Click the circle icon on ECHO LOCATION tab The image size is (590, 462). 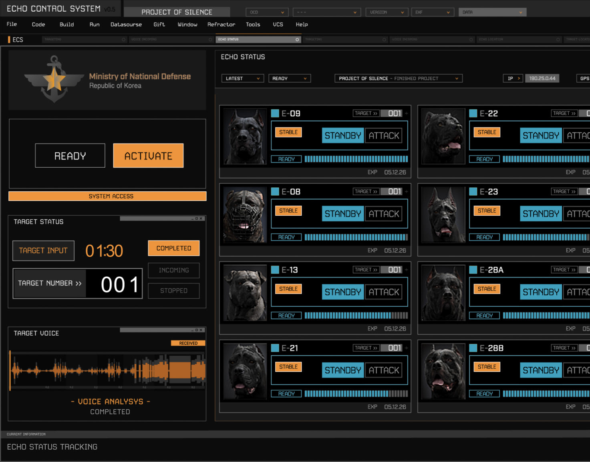558,40
